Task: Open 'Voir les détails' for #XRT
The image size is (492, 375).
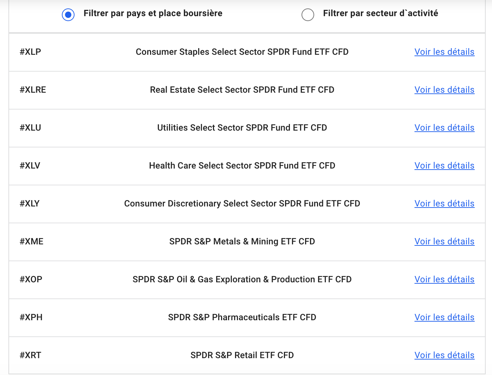Action: 444,355
